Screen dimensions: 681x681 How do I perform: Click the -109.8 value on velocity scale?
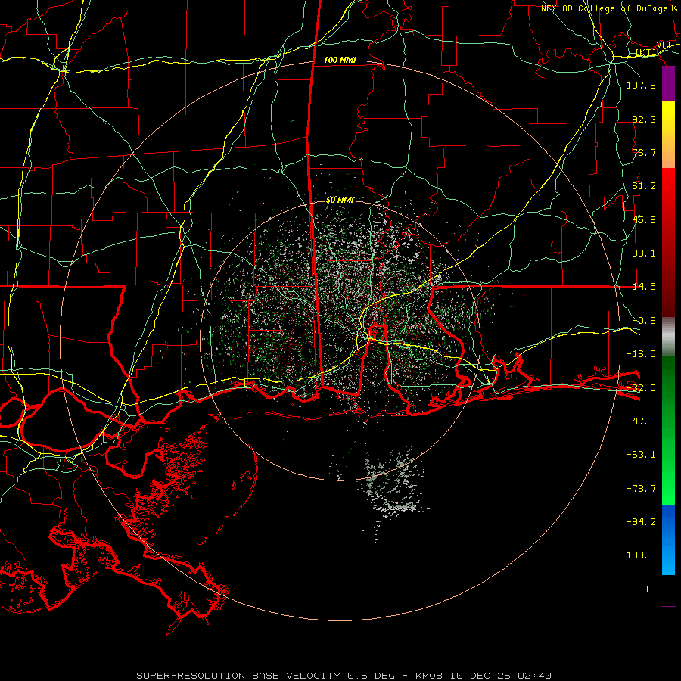tap(638, 555)
